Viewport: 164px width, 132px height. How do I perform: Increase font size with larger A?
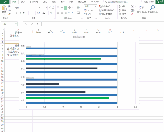pos(50,8)
